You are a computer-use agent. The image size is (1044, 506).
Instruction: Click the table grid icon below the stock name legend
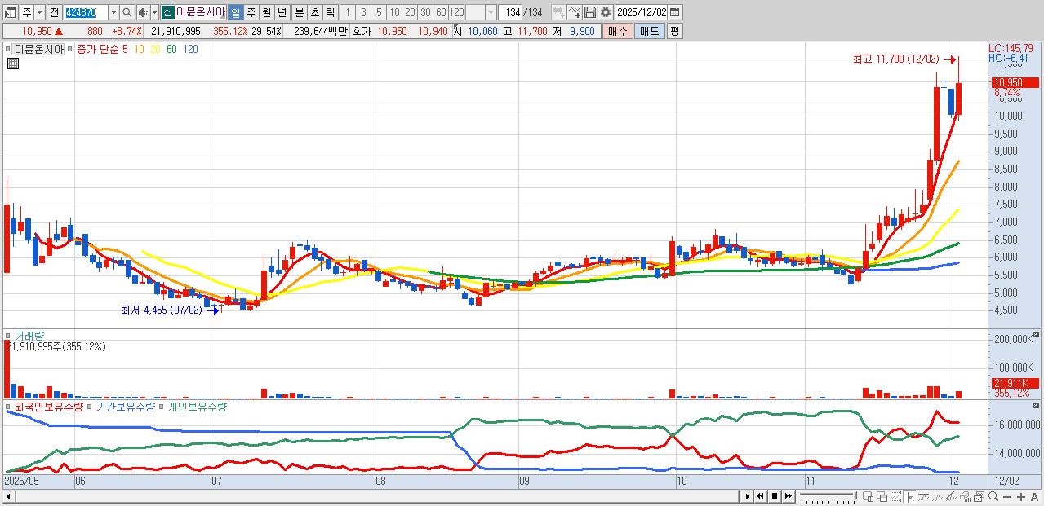[12, 64]
